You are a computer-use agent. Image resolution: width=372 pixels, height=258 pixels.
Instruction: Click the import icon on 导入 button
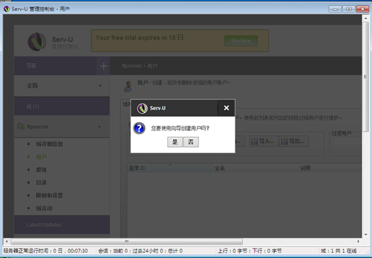pos(254,142)
